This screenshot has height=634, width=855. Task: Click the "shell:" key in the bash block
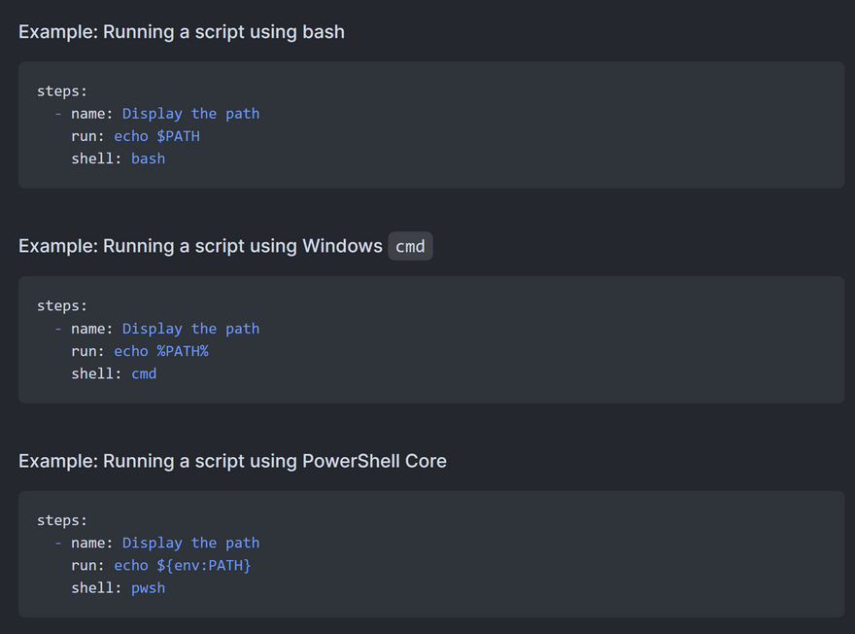click(x=97, y=158)
